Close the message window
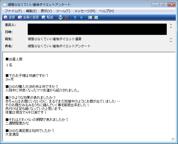 pyautogui.click(x=172, y=5)
